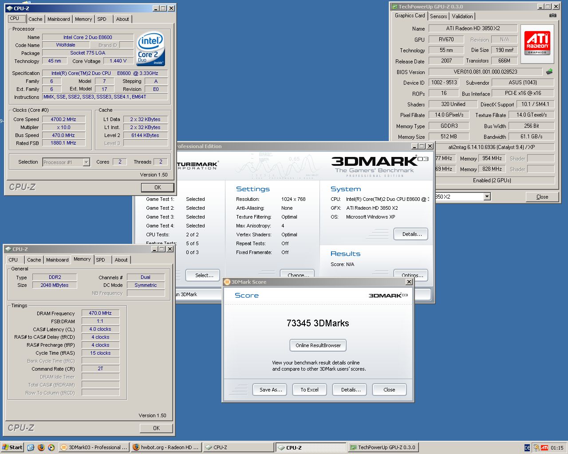Image resolution: width=568 pixels, height=454 pixels.
Task: Switch to 3DMark03 Professional taskbar item
Action: click(x=94, y=447)
